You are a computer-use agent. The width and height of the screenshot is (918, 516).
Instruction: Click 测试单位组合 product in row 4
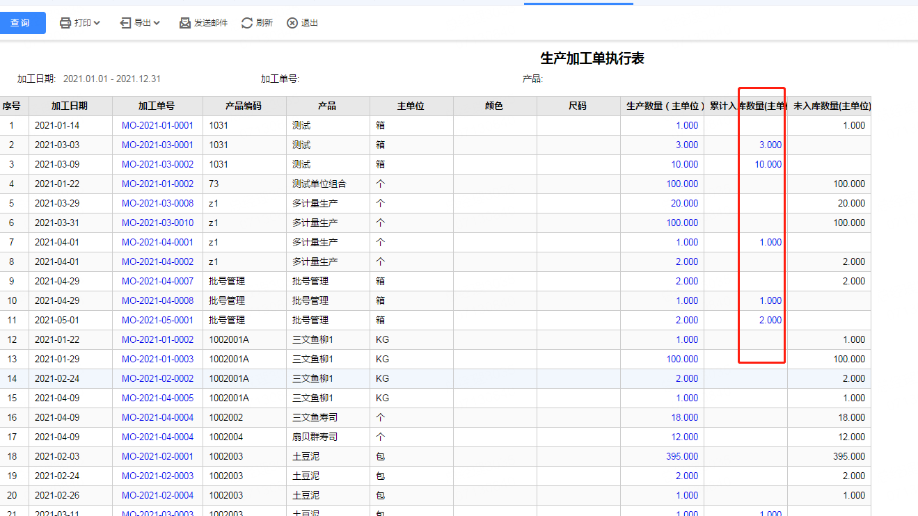(x=319, y=184)
